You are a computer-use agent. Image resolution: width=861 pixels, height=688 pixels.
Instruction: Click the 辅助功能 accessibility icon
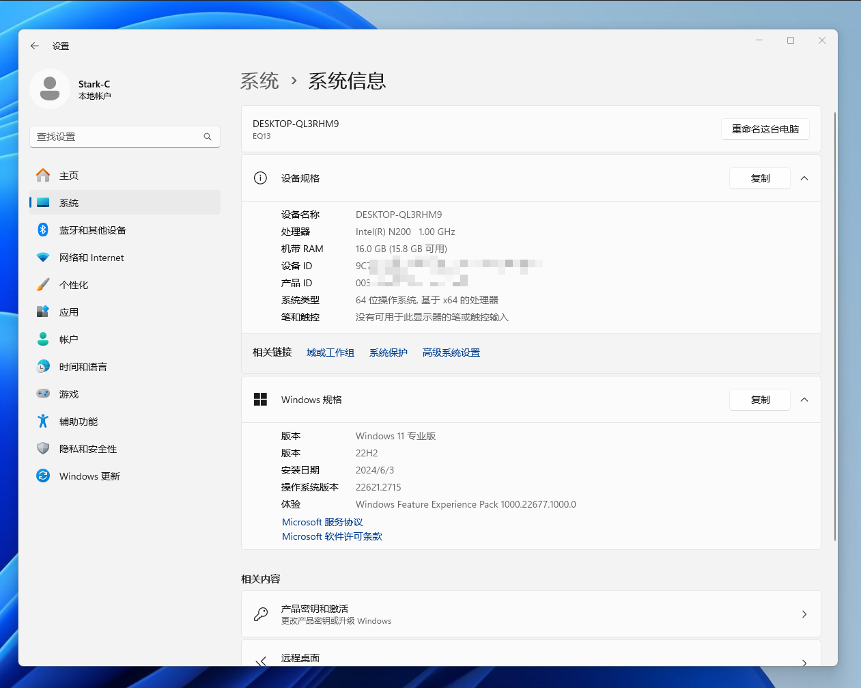43,422
